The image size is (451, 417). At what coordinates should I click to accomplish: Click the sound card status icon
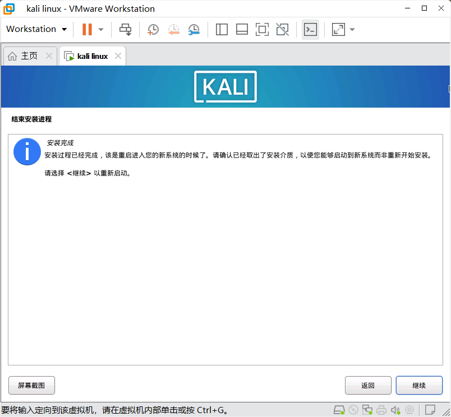pos(395,410)
